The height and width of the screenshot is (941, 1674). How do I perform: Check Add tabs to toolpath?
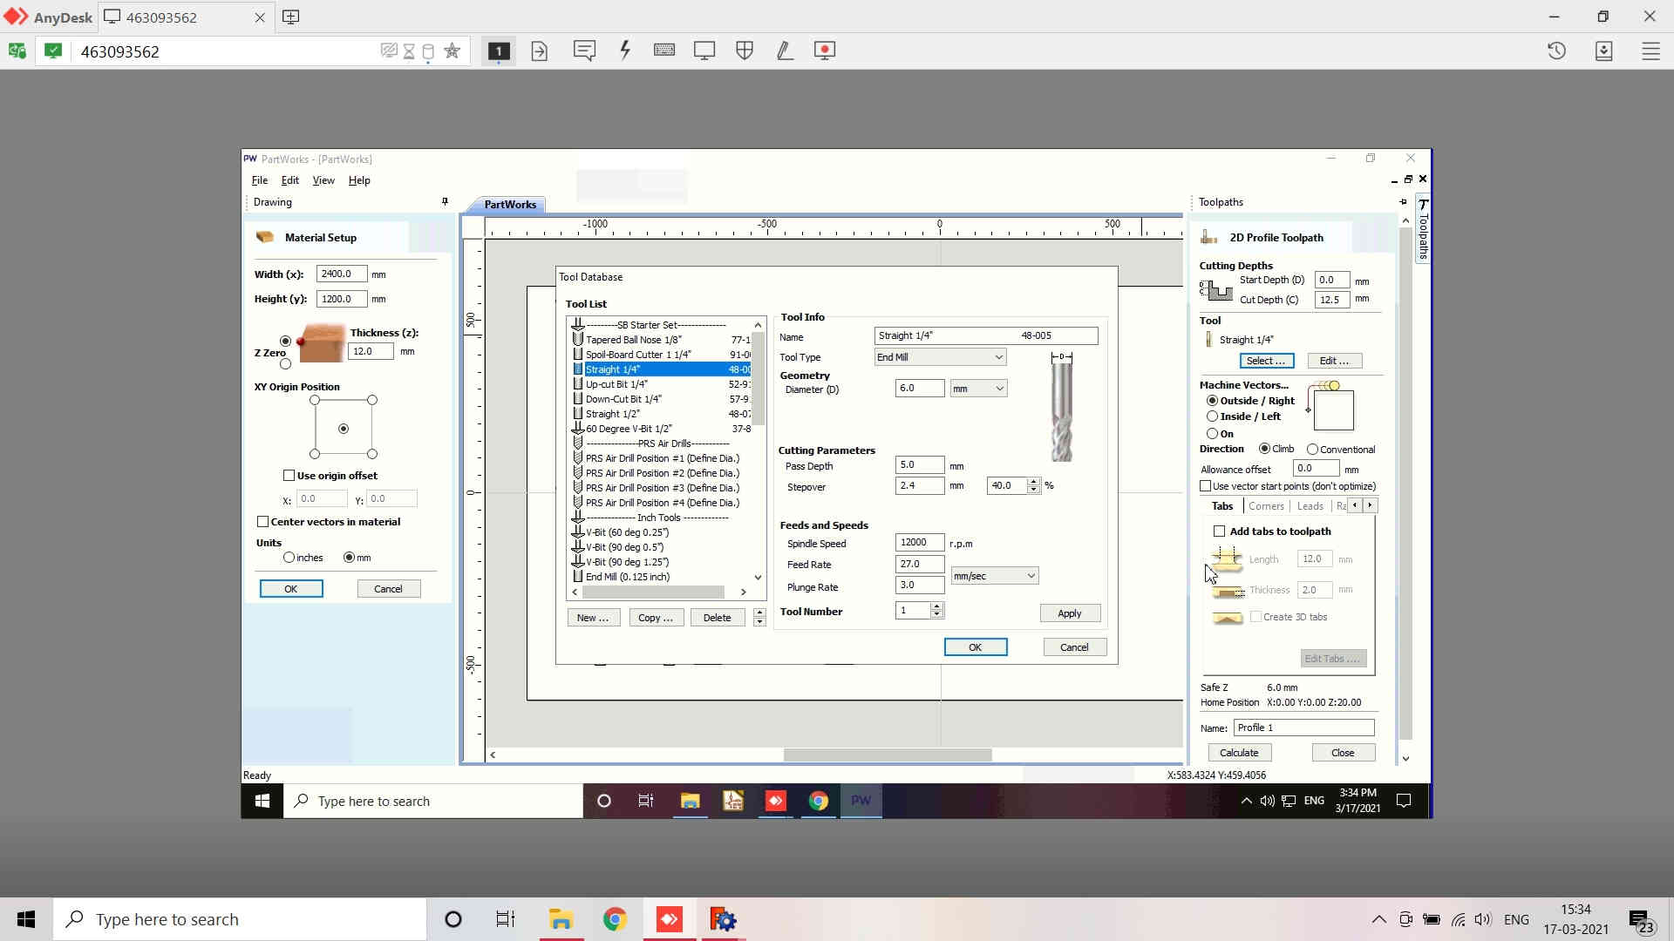[x=1220, y=531]
